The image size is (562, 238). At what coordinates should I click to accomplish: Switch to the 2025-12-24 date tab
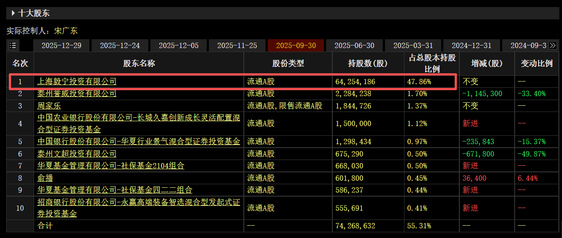pyautogui.click(x=120, y=45)
